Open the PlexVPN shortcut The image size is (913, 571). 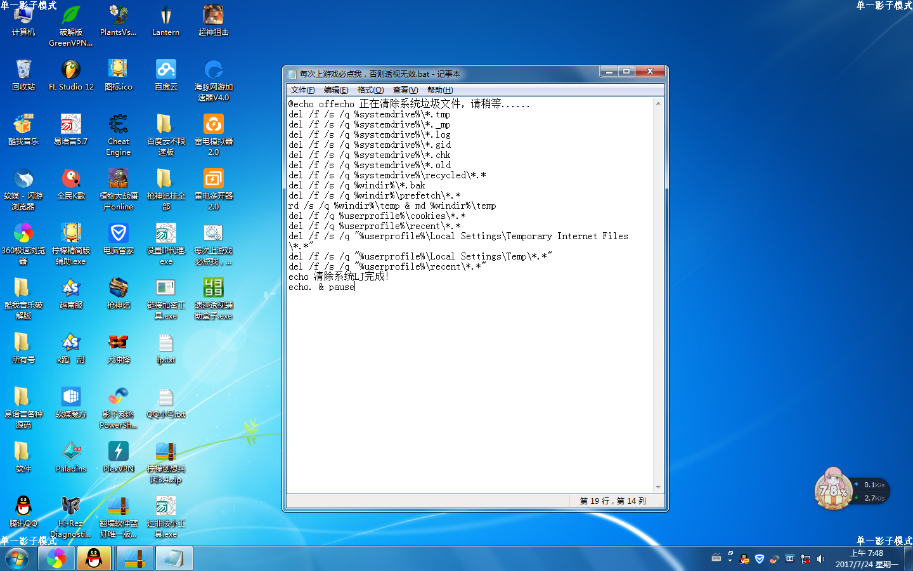coord(118,452)
